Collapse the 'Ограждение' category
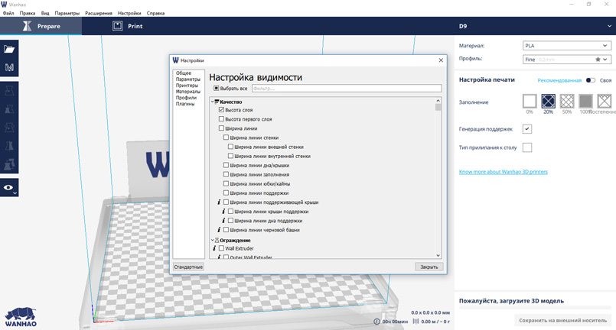Screen dimensions: 616x330 coord(213,240)
